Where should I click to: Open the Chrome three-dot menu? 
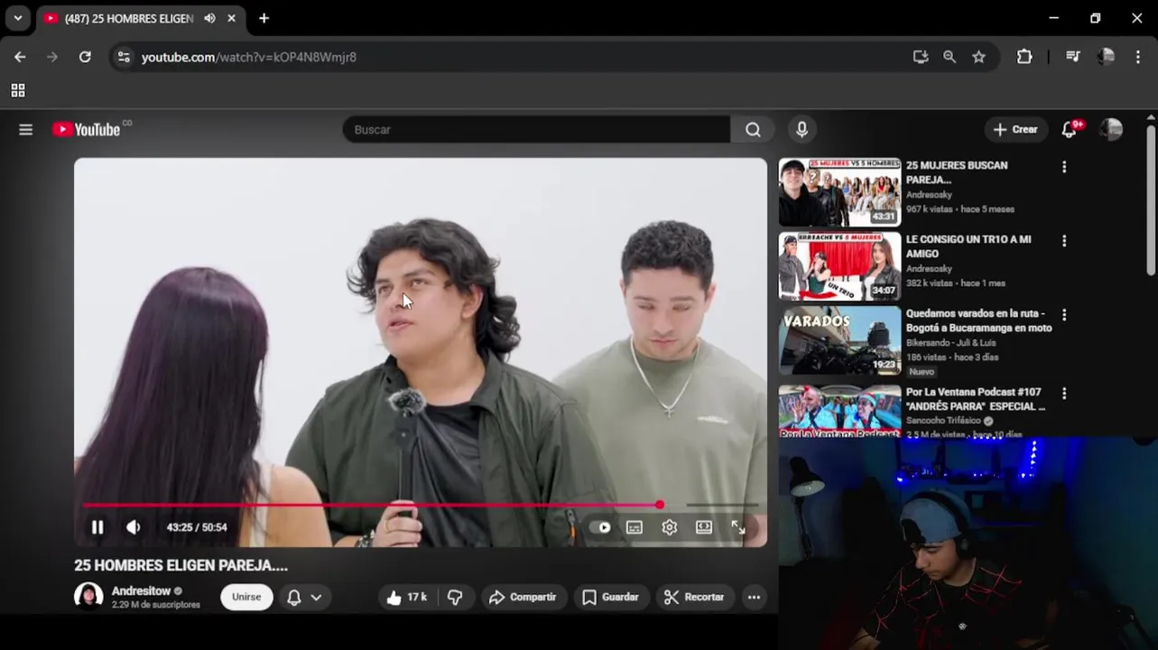coord(1137,57)
